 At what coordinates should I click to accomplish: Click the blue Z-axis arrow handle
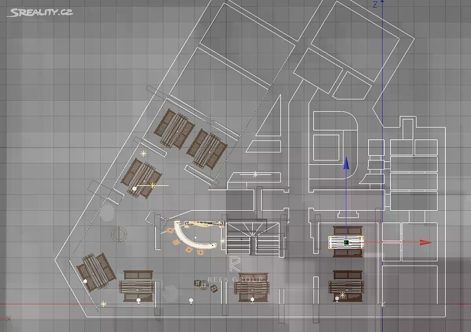click(346, 164)
